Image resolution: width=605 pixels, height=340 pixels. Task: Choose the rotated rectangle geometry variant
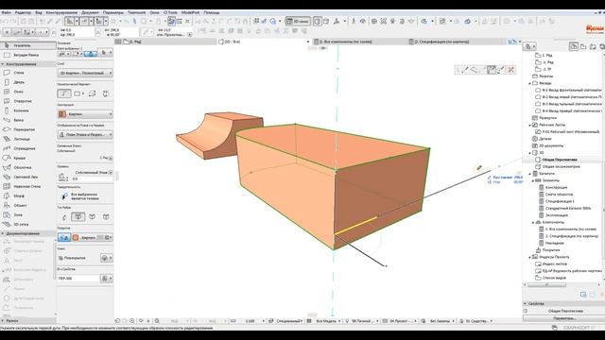(93, 93)
